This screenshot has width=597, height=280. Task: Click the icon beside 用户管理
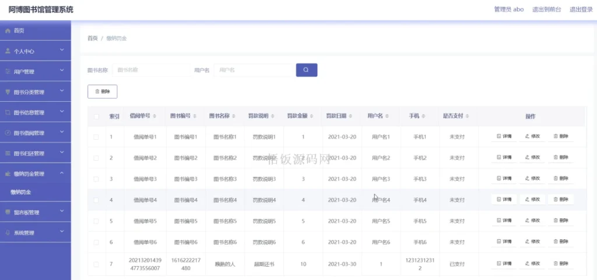tap(8, 72)
